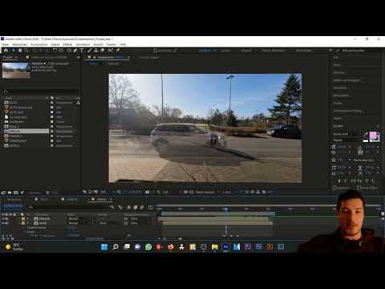Click the new folder icon in Project panel
The width and height of the screenshot is (385, 289).
tap(10, 193)
